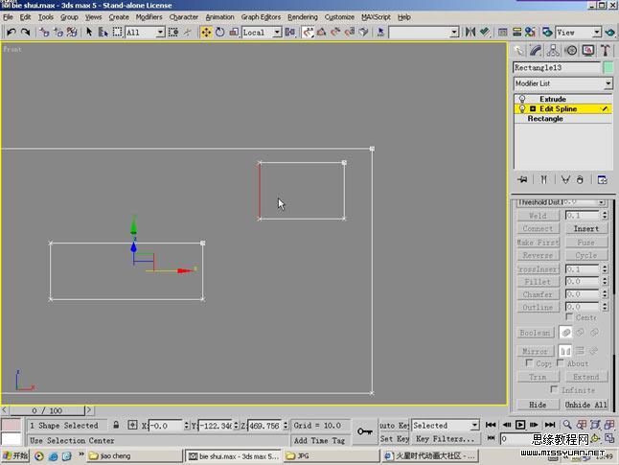Open the Modifiers menu

(149, 17)
